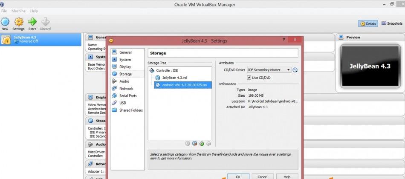Click the JellyBean 4.3 preview thumbnail
The height and width of the screenshot is (179, 405).
pyautogui.click(x=370, y=66)
